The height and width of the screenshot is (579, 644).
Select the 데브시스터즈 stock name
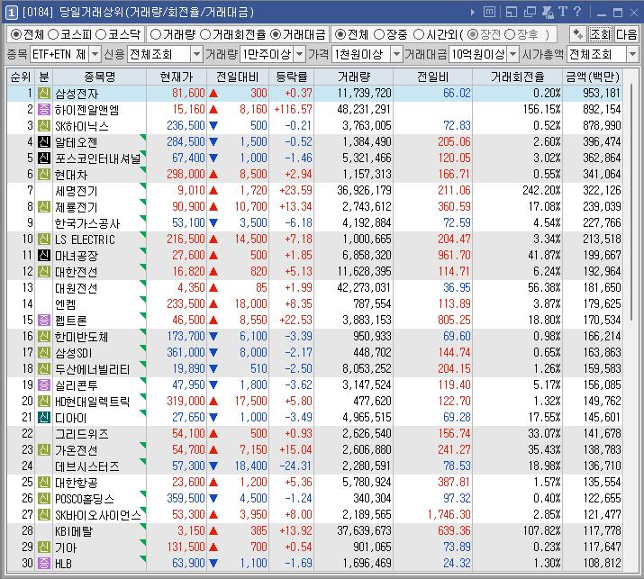[87, 466]
